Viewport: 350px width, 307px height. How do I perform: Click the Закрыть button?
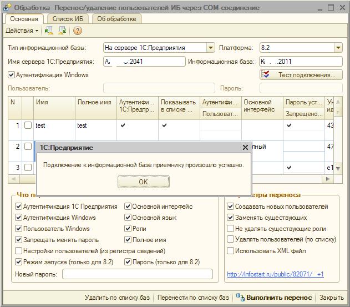[332, 298]
